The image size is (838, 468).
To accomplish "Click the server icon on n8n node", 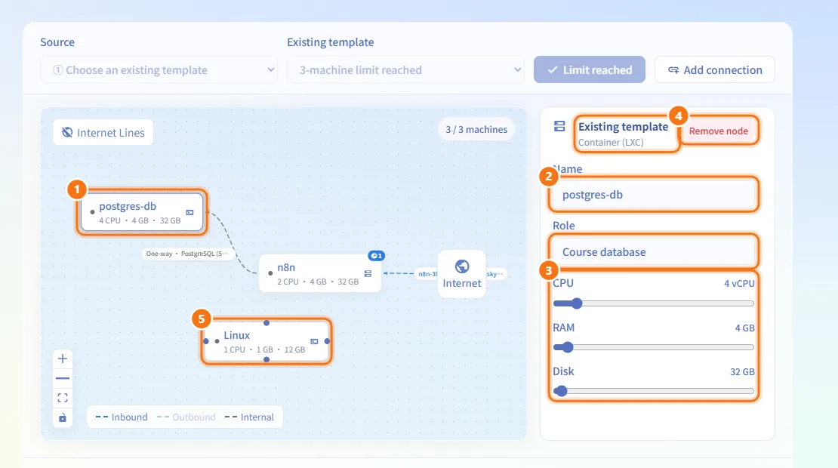I will click(x=368, y=273).
